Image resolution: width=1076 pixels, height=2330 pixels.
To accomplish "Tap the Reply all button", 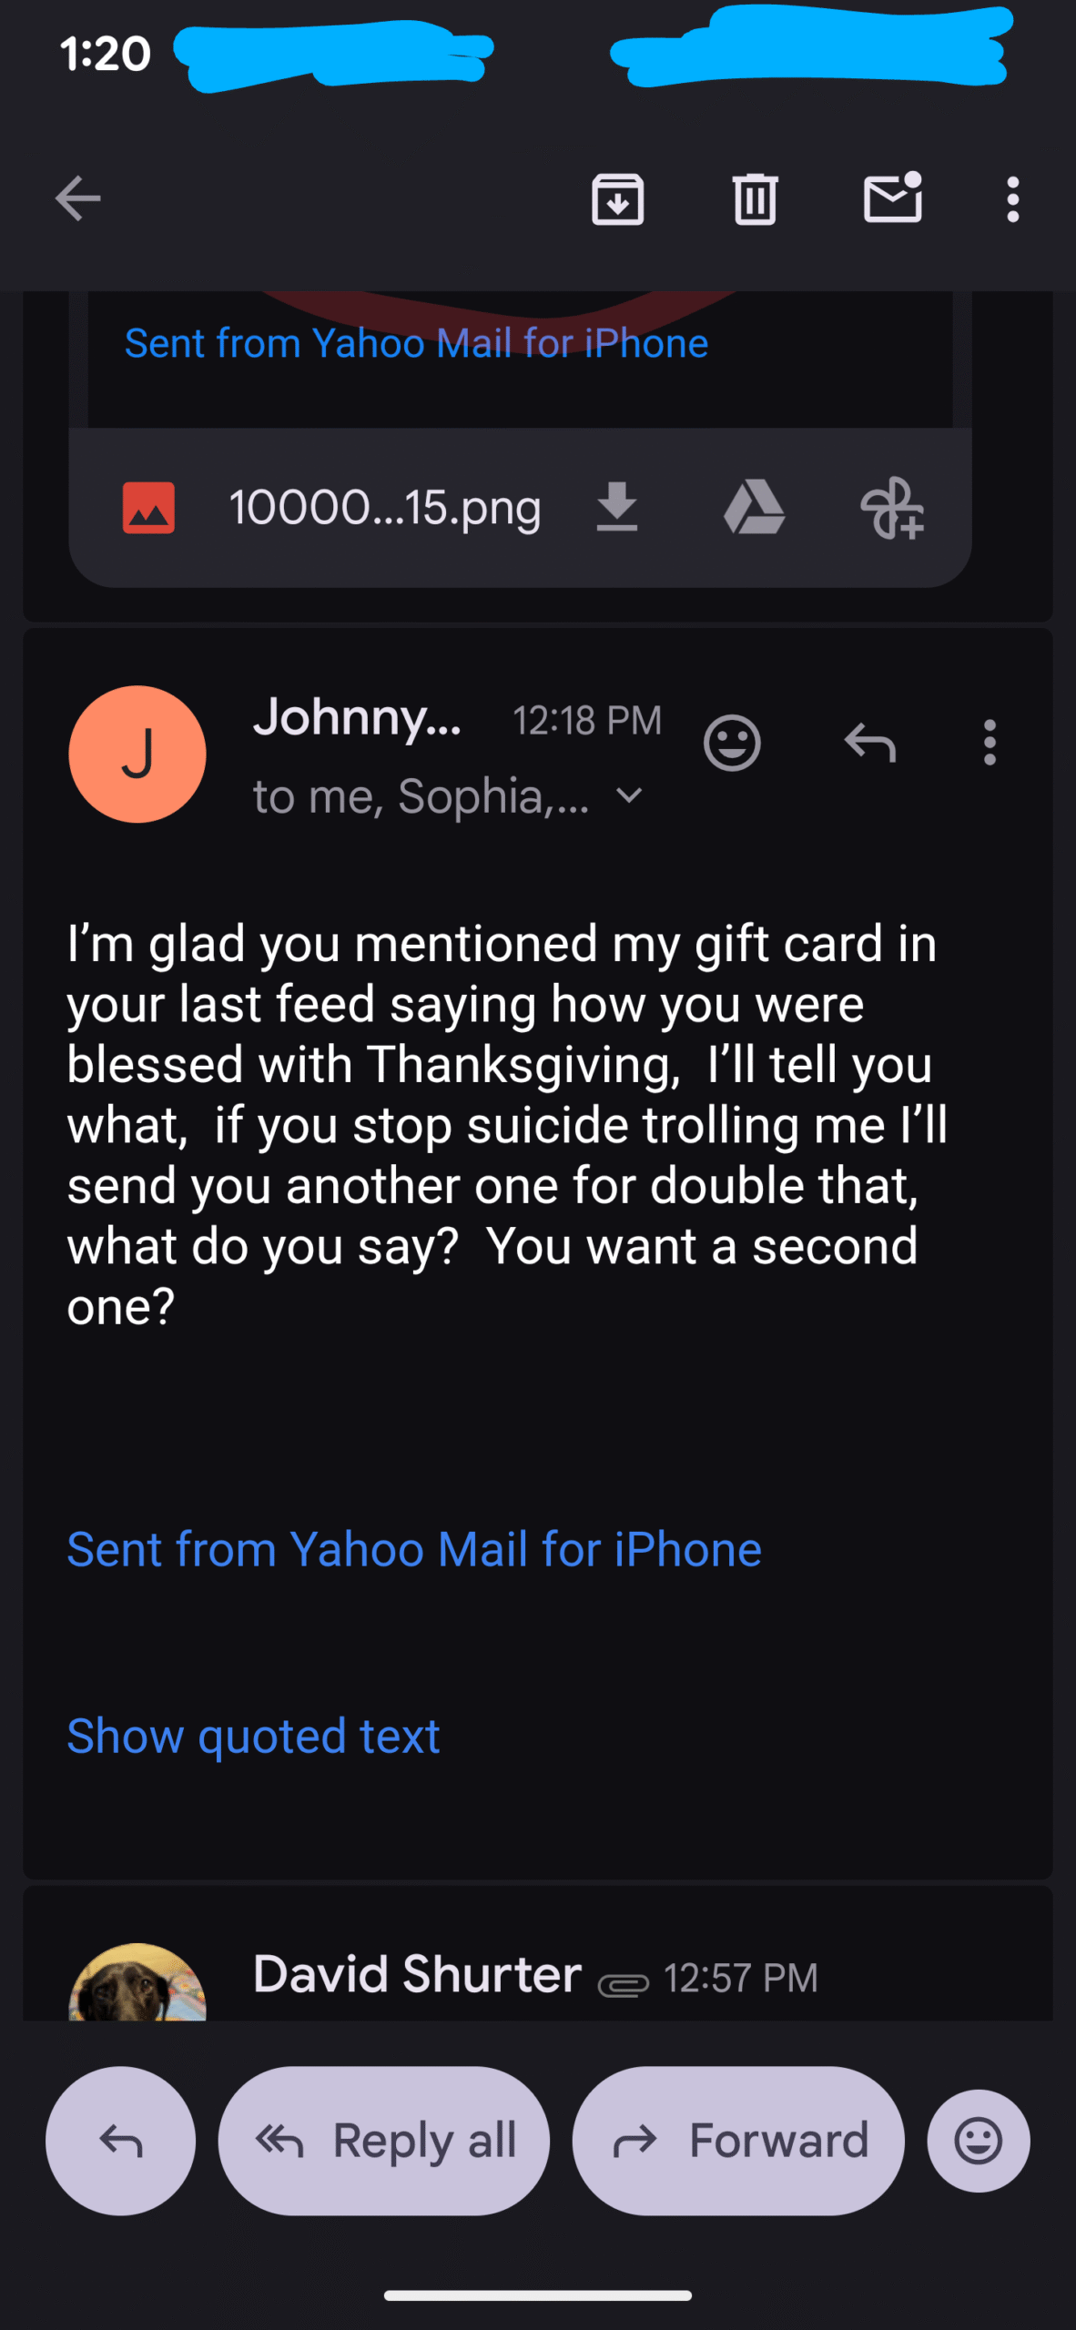I will click(x=383, y=2141).
